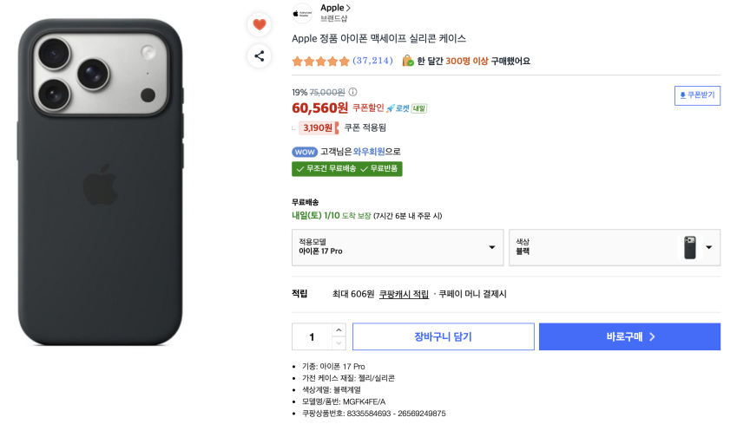Image resolution: width=737 pixels, height=424 pixels.
Task: Click the 쿠폰받기 coupon download button
Action: (x=697, y=95)
